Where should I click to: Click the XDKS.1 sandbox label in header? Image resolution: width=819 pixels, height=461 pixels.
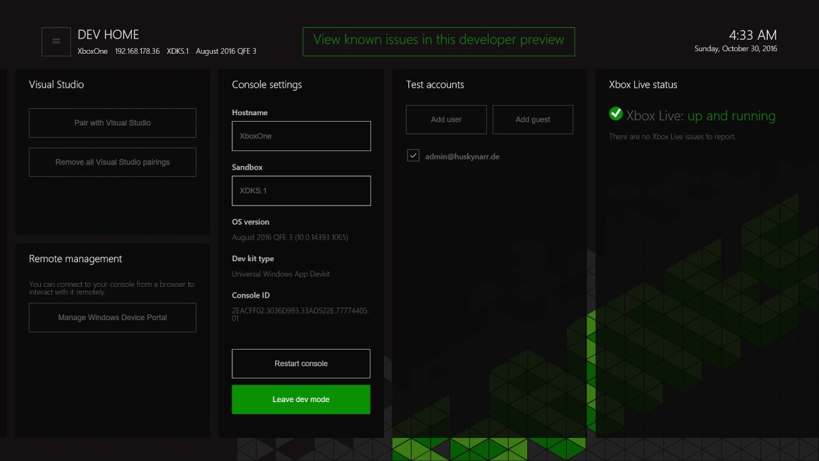coord(178,51)
